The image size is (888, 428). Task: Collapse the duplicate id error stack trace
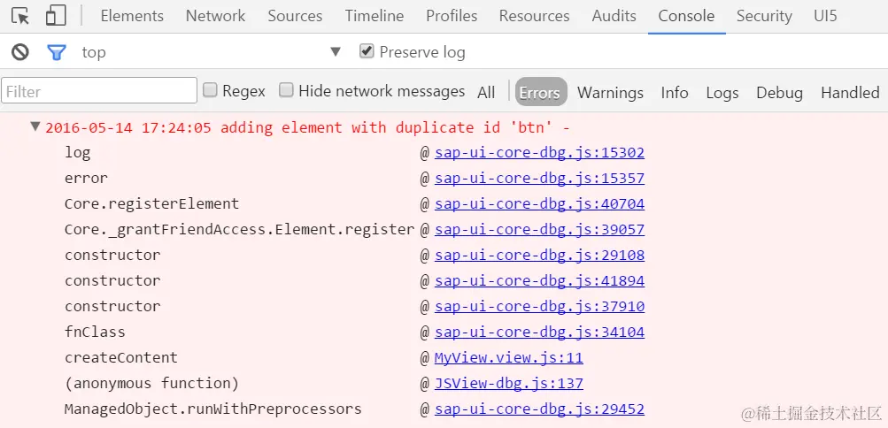coord(35,126)
